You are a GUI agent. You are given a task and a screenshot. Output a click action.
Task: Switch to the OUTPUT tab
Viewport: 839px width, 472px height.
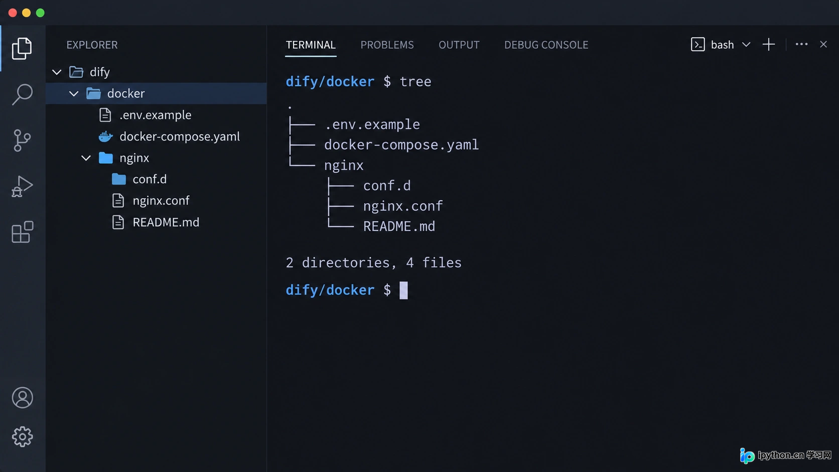459,45
